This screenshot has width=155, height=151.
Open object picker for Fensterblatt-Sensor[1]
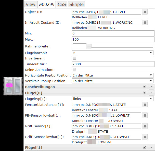point(145,105)
